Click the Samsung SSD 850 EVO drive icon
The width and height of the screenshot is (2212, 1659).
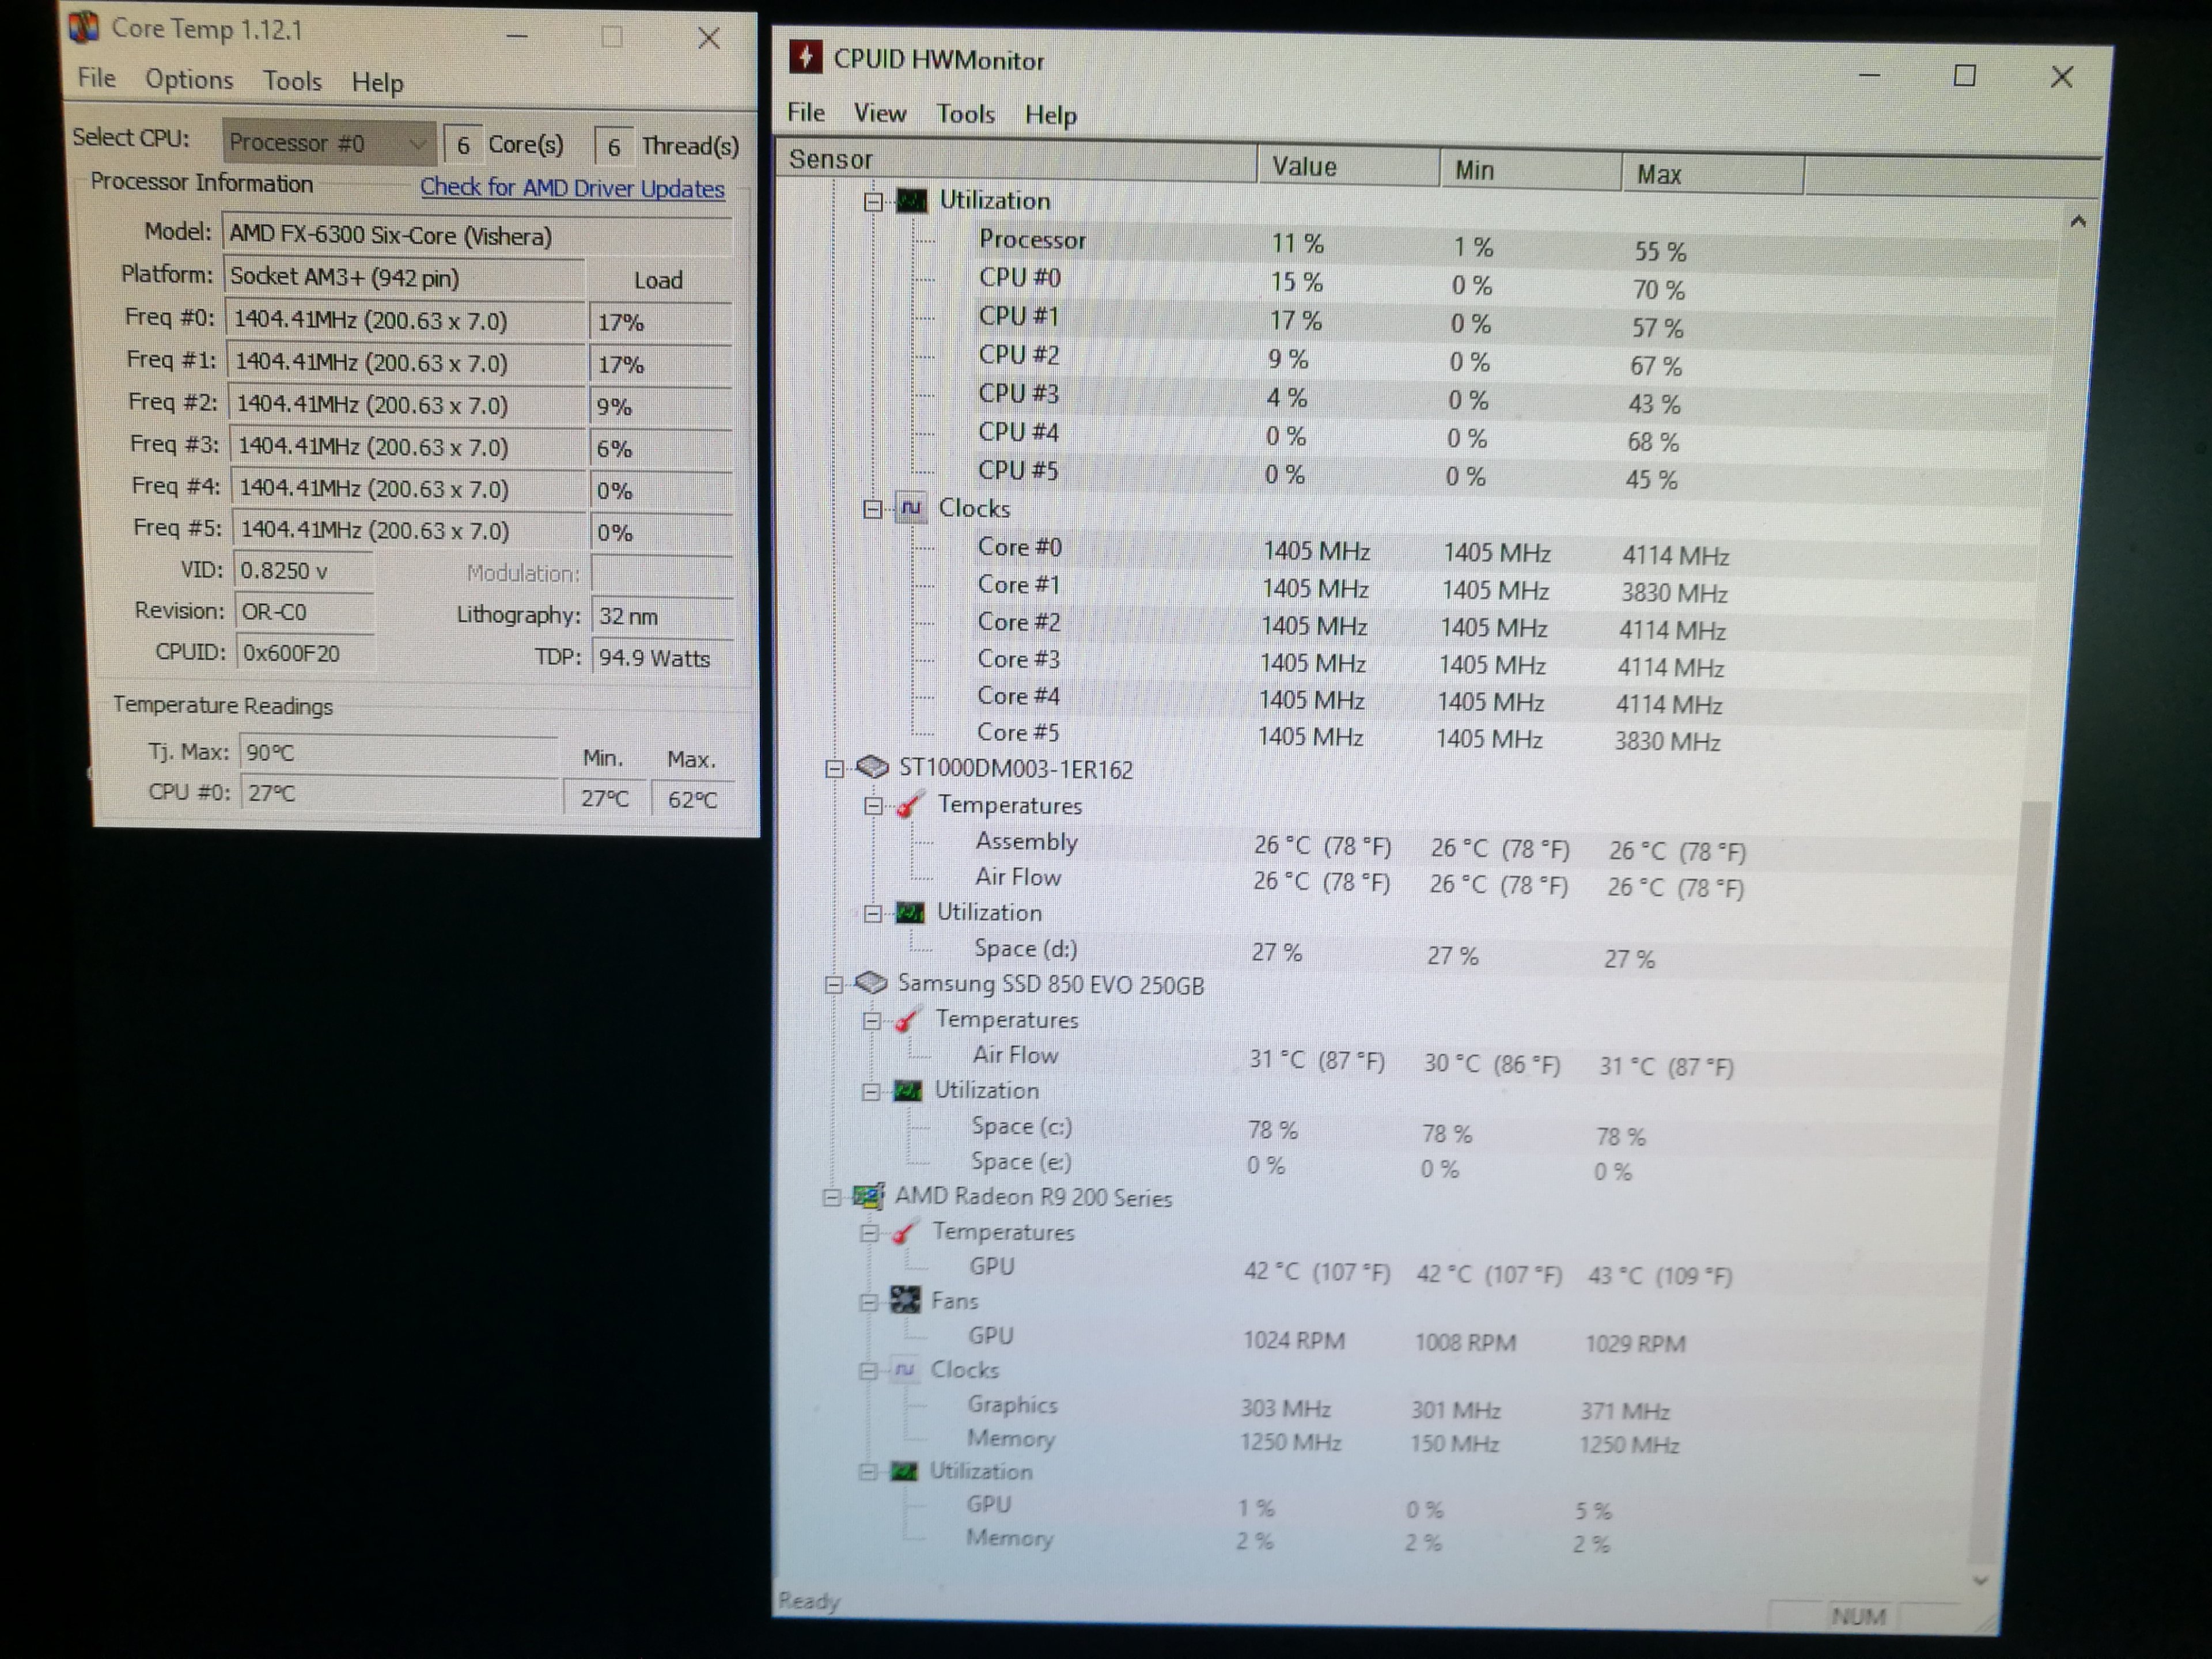click(871, 983)
